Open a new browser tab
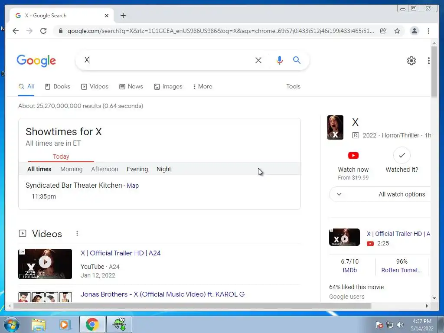Image resolution: width=444 pixels, height=333 pixels. [x=123, y=16]
